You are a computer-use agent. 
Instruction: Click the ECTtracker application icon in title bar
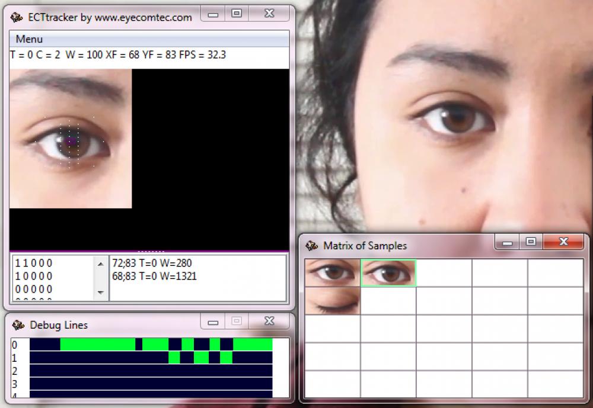coord(17,17)
